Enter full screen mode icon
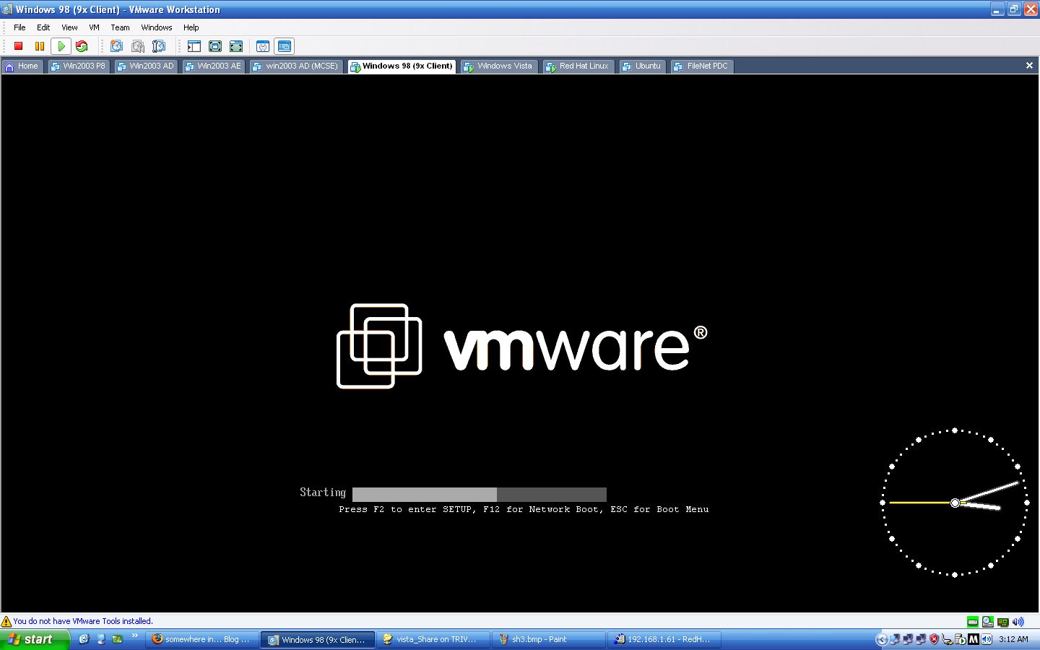 [214, 46]
